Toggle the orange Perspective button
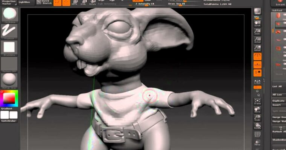 click(x=257, y=57)
